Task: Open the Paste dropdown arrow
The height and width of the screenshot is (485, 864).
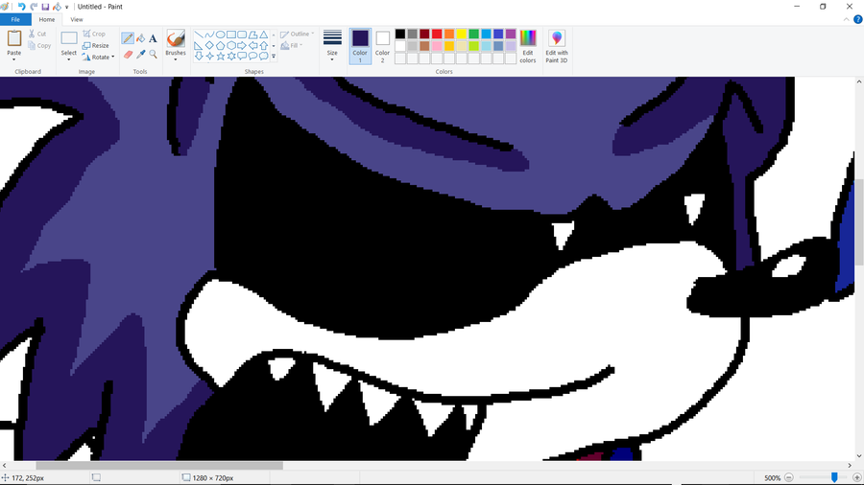Action: click(x=13, y=59)
